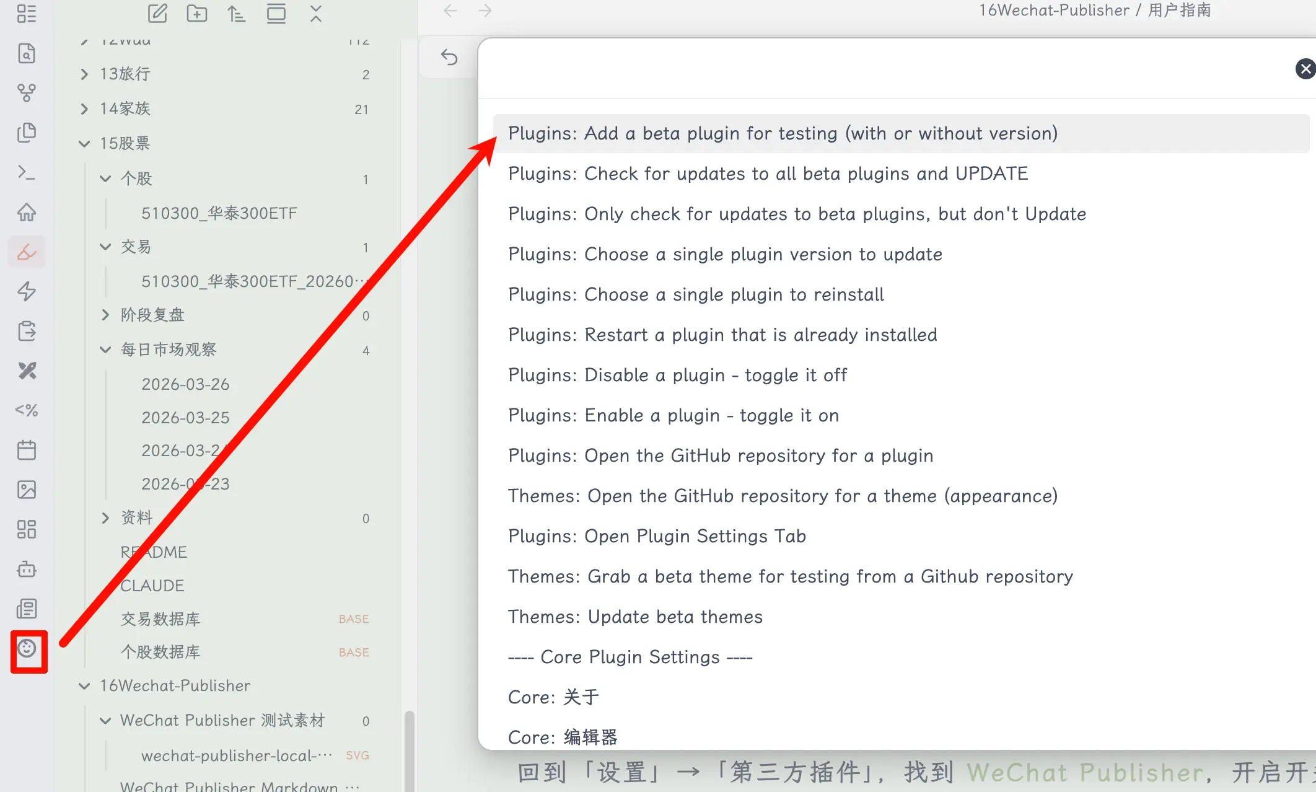Click the lightning bolt ribbon icon
The height and width of the screenshot is (792, 1316).
pyautogui.click(x=27, y=291)
